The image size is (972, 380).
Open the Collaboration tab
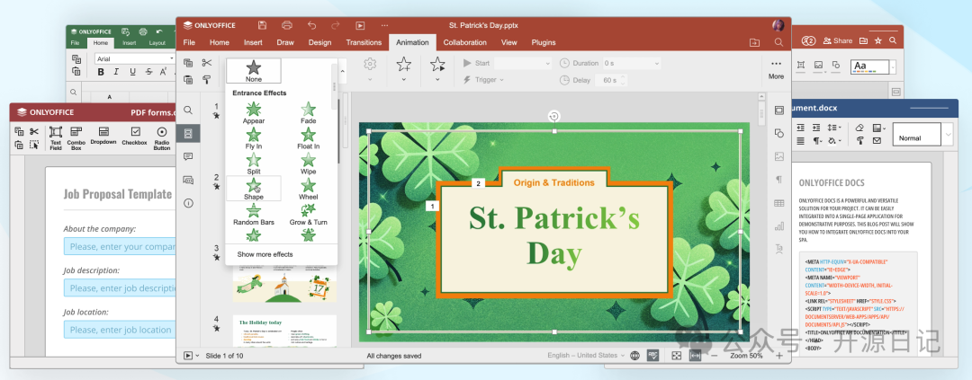pyautogui.click(x=464, y=42)
